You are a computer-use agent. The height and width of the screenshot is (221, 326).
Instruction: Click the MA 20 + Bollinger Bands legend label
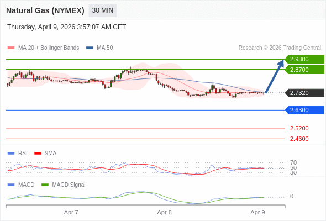(x=49, y=48)
